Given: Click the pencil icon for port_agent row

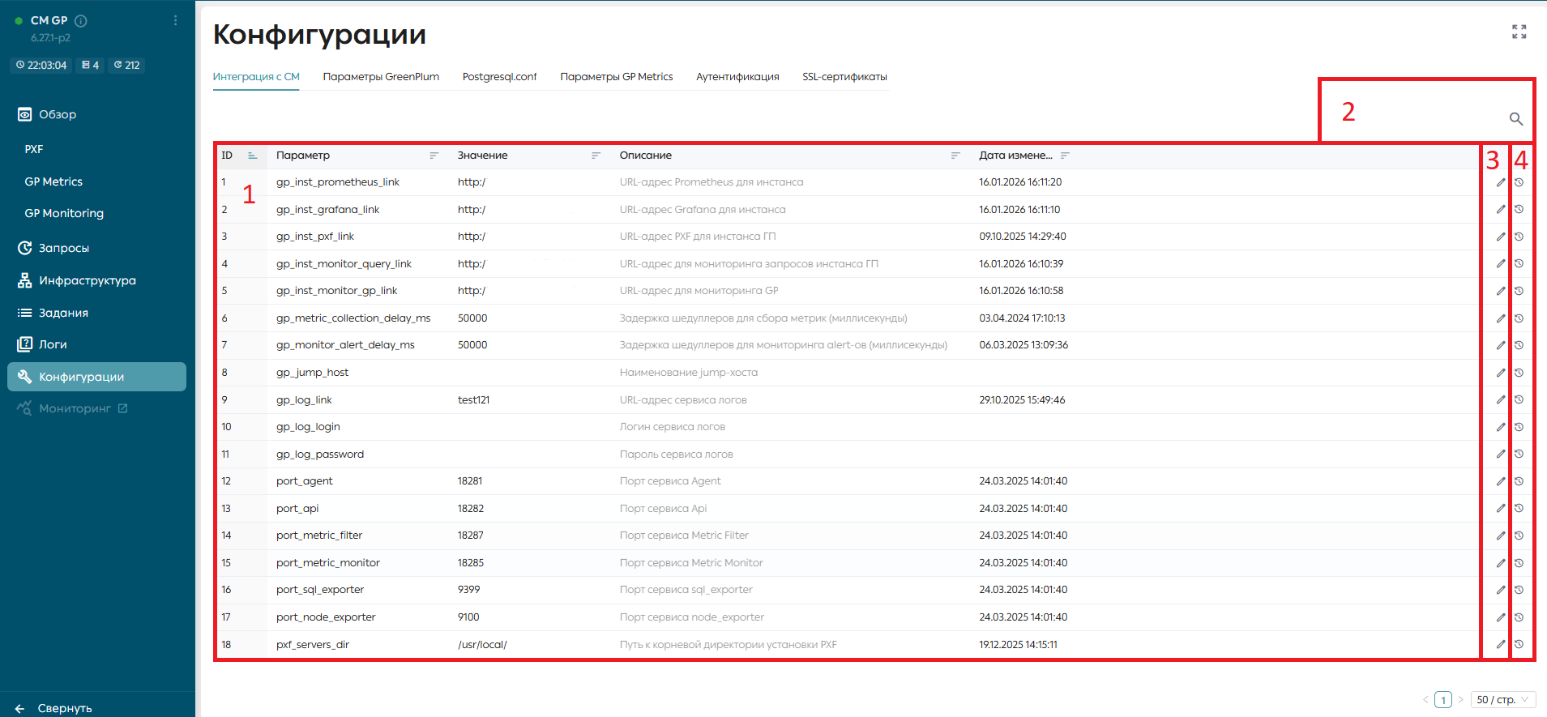Looking at the screenshot, I should (x=1500, y=481).
